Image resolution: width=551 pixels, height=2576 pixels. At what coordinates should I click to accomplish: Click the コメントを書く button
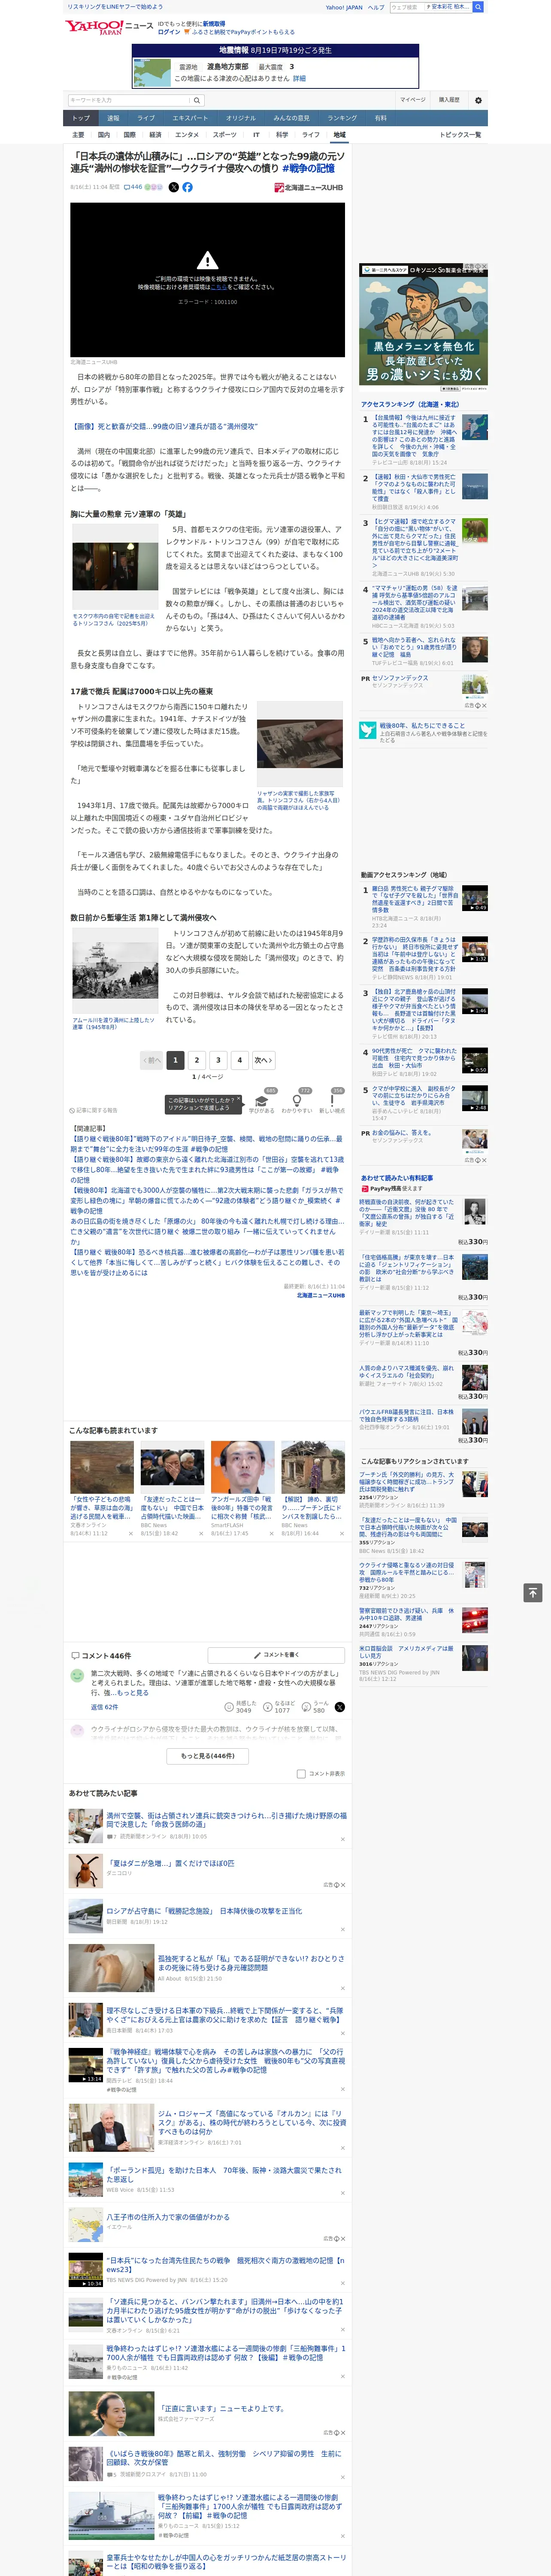276,1655
